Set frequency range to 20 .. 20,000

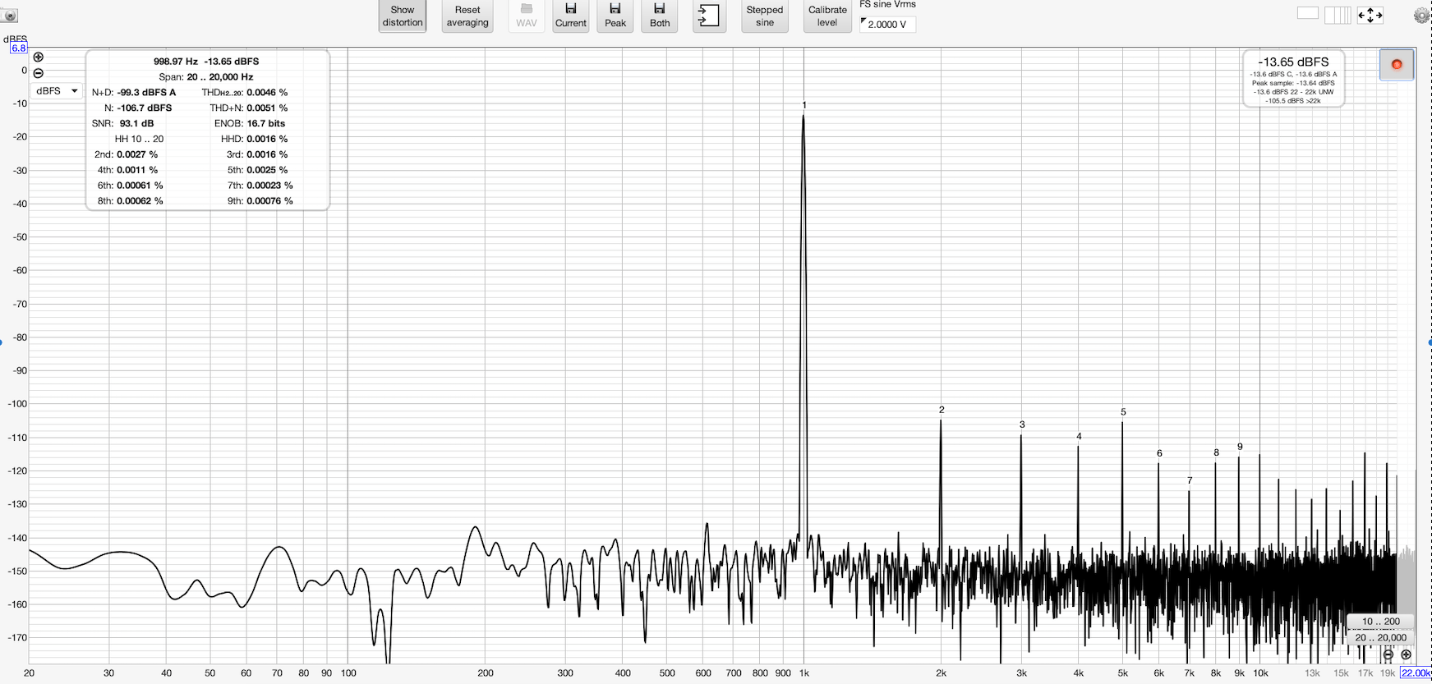[x=1381, y=637]
